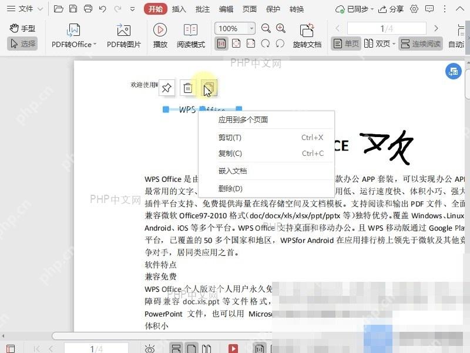The image size is (470, 353).
Task: Click the fit width ribbon icon
Action: [251, 44]
